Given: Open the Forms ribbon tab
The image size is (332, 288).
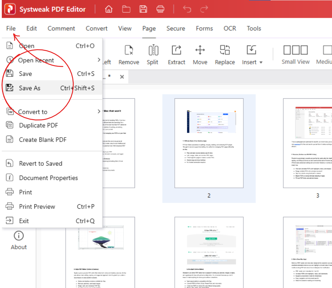Looking at the screenshot, I should coord(204,28).
